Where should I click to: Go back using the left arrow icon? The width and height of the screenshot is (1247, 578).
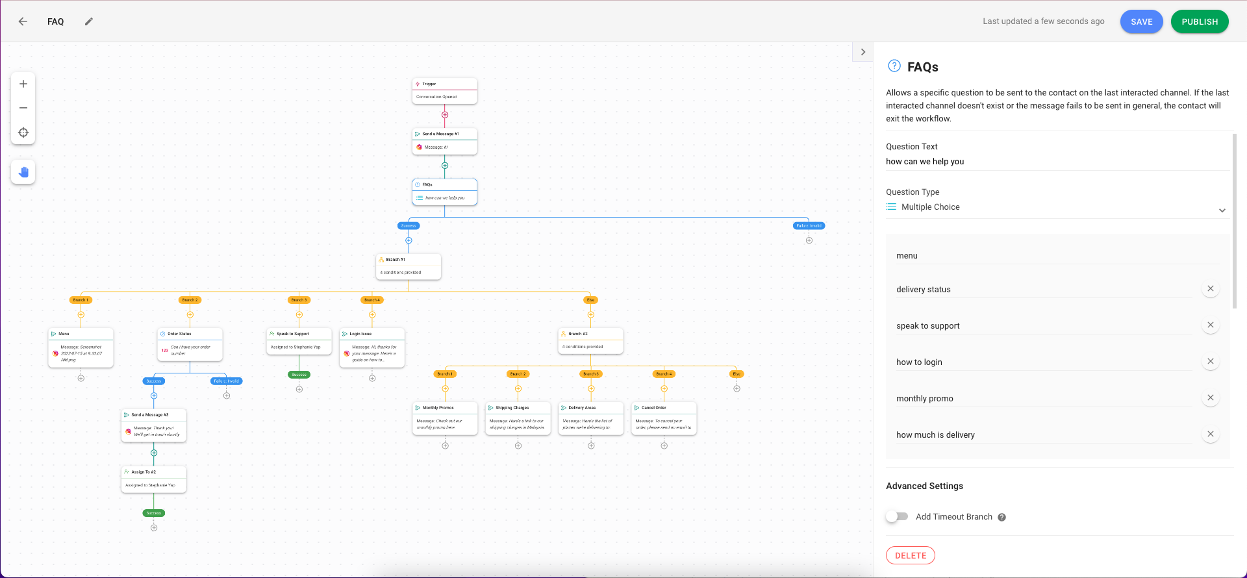(23, 21)
